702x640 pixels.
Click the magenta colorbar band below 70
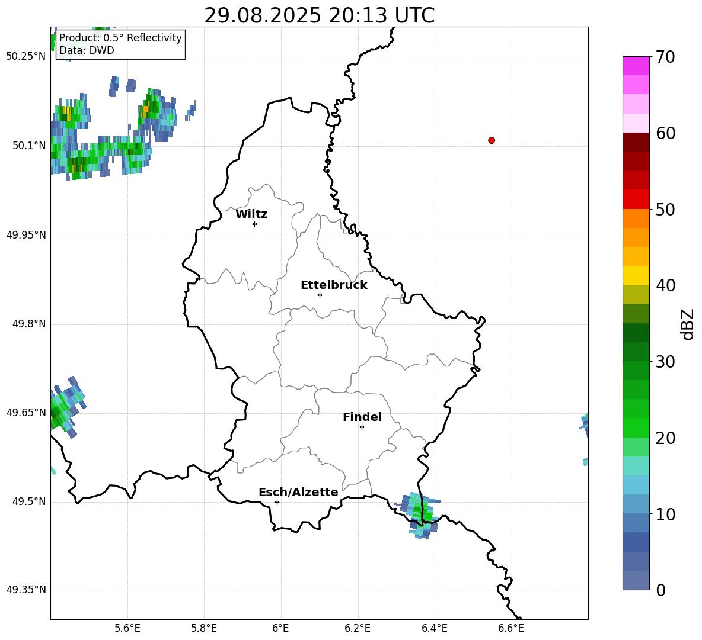tap(636, 66)
